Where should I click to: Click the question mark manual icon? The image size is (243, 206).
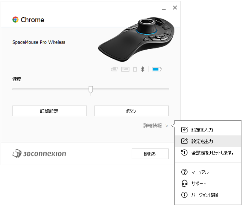click(184, 172)
